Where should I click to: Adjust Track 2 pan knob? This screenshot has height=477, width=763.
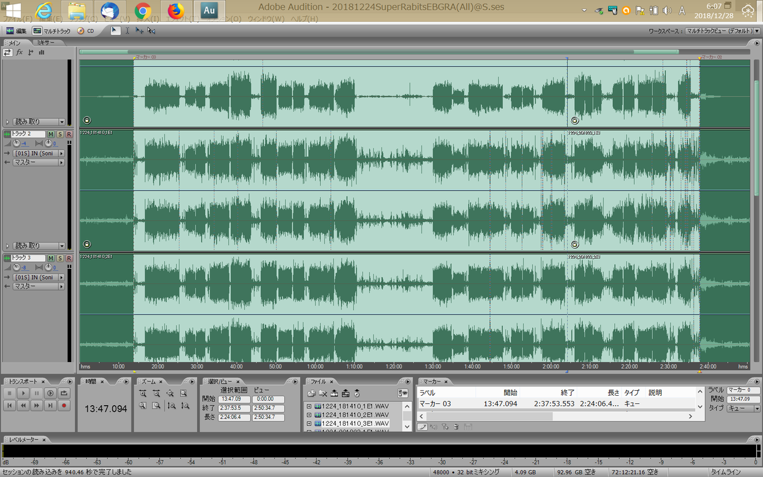pyautogui.click(x=48, y=144)
